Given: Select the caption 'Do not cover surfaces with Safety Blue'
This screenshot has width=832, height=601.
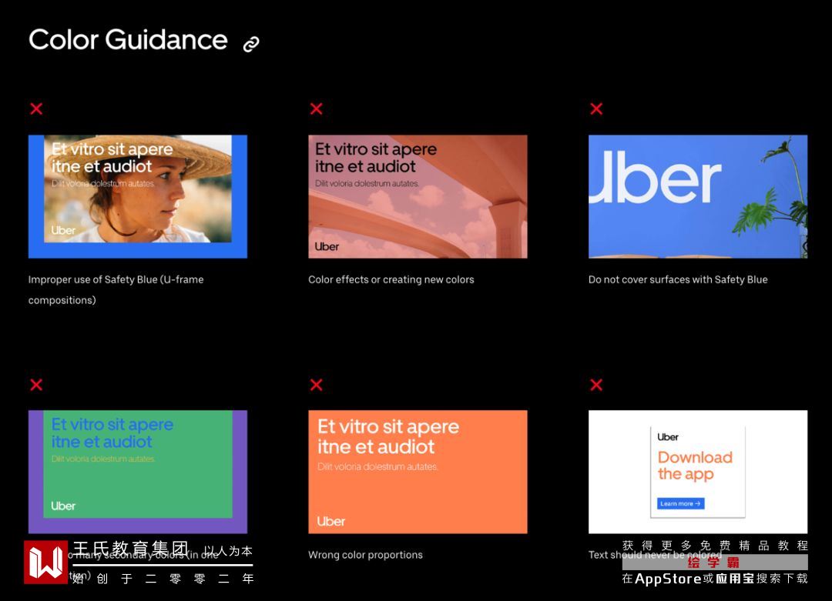Looking at the screenshot, I should [678, 279].
